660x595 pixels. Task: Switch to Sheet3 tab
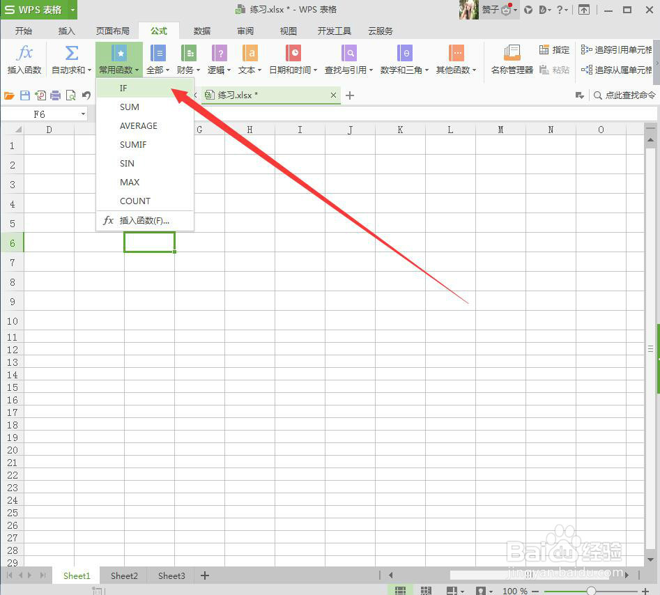pos(171,575)
